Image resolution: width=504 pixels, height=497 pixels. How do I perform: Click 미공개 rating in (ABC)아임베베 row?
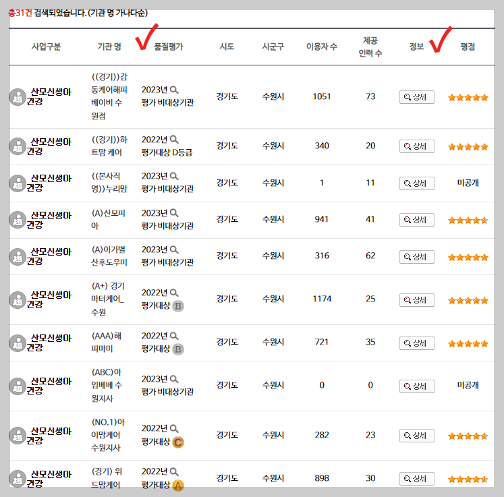pyautogui.click(x=468, y=385)
